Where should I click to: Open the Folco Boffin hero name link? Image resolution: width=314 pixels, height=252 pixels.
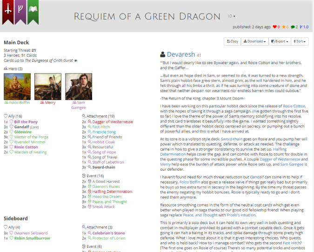pos(20,102)
